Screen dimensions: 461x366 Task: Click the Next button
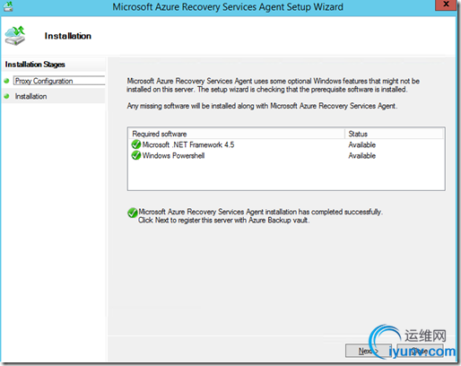pyautogui.click(x=368, y=351)
